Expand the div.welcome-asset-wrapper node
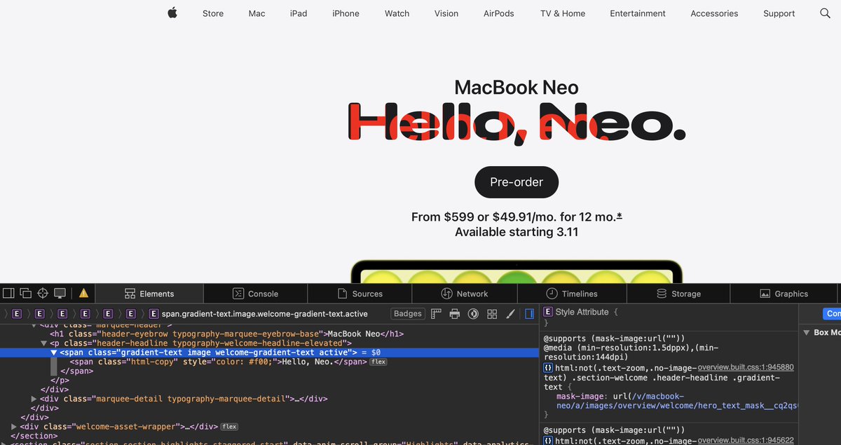The image size is (841, 445). pos(14,426)
